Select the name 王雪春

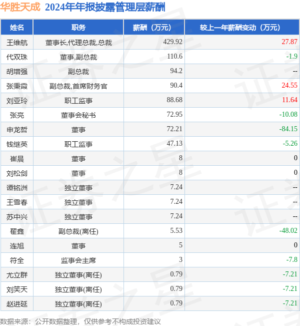click(17, 202)
